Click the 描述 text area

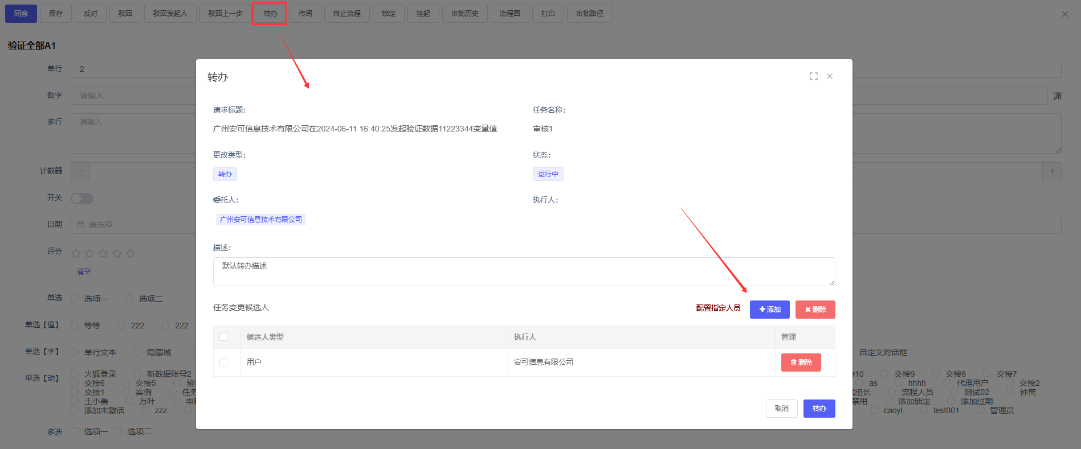pos(523,271)
